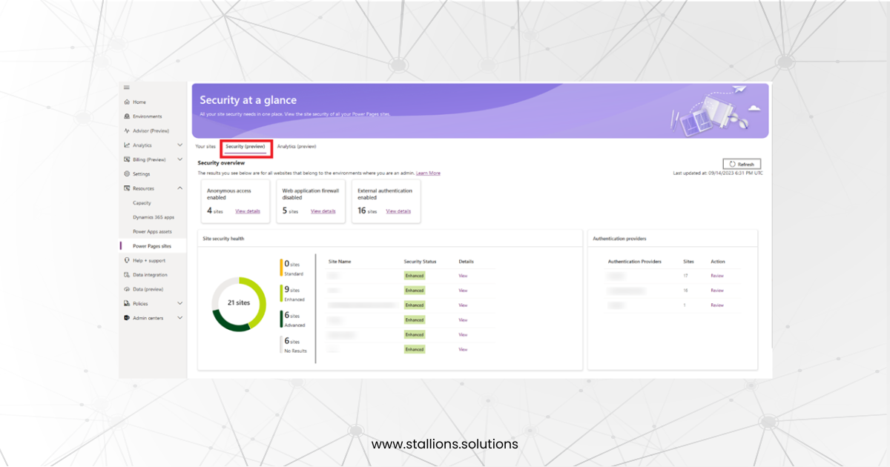The image size is (890, 467).
Task: Open Dynamics 365 apps under Resources
Action: pos(154,217)
